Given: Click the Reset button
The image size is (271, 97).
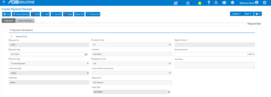Looking at the screenshot, I should click(35, 14).
